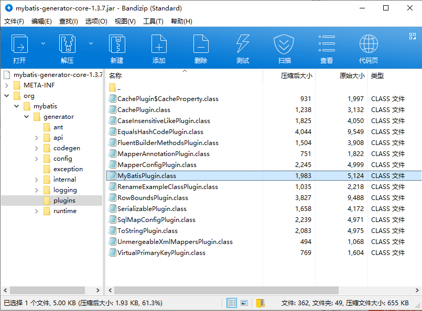
Task: Sort by 压缩后大小 column header
Action: [296, 76]
